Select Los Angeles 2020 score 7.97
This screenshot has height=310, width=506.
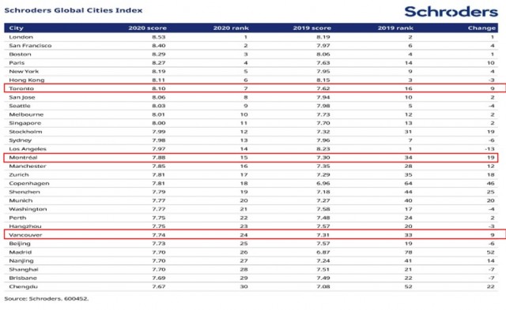(x=159, y=149)
